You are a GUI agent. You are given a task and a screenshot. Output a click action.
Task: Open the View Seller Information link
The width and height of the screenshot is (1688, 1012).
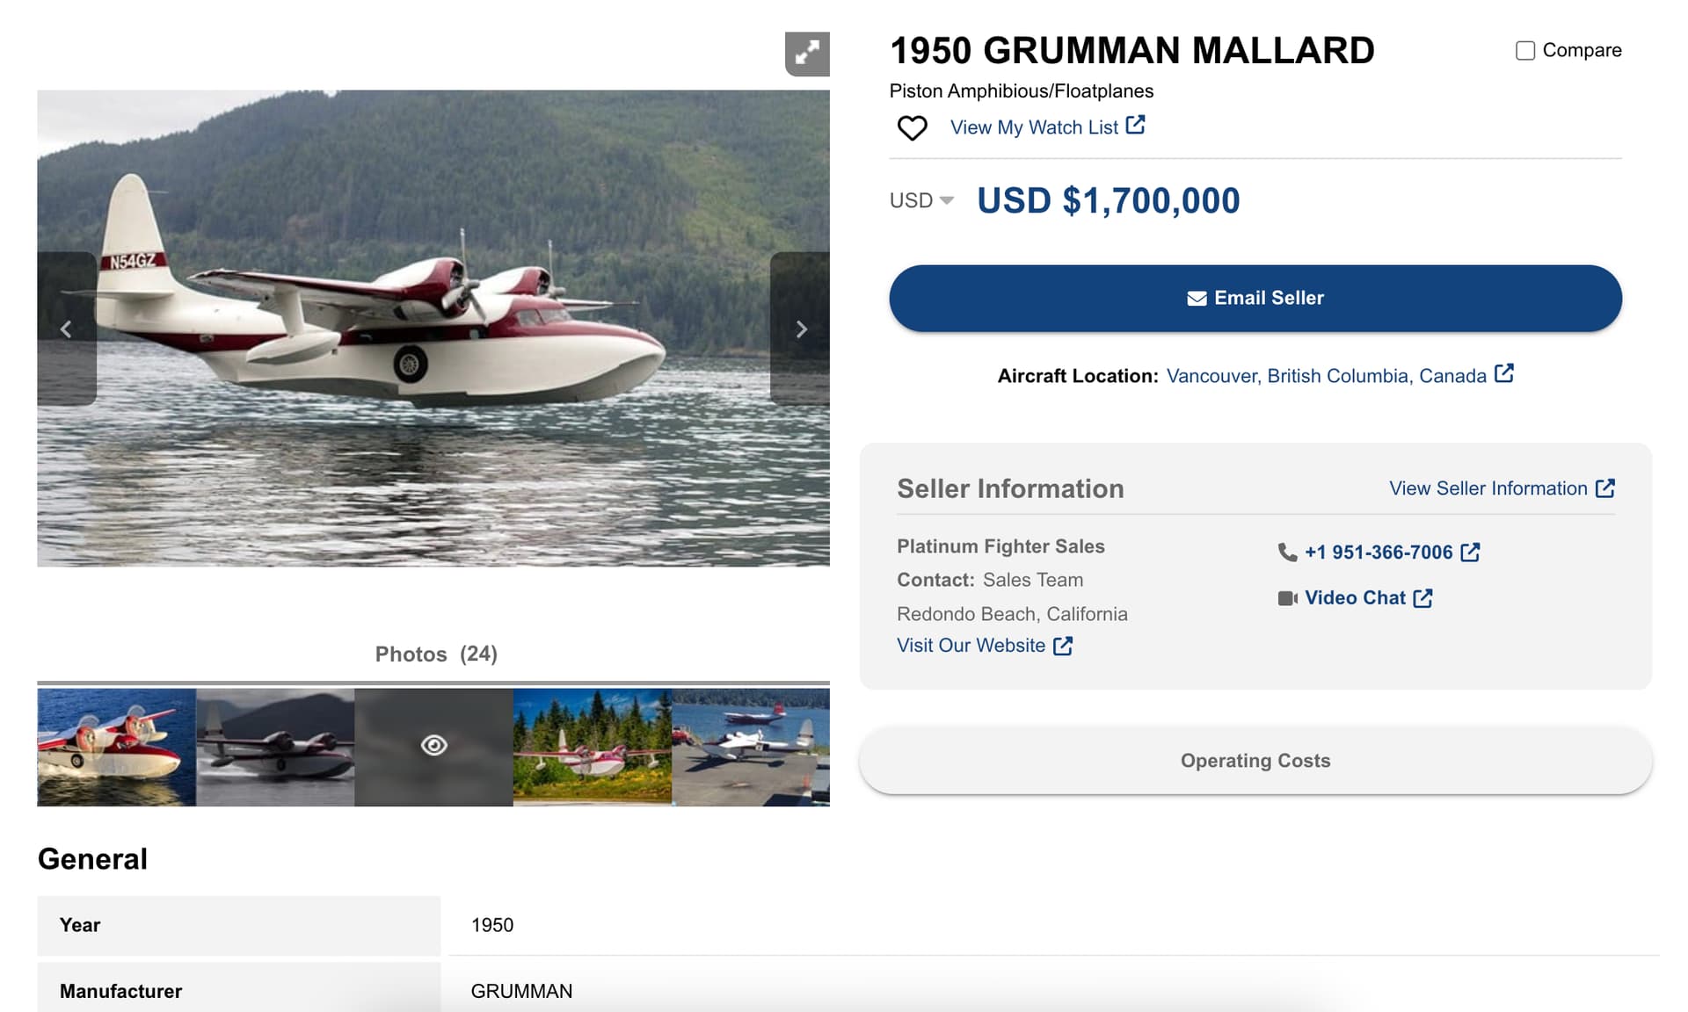coord(1502,488)
